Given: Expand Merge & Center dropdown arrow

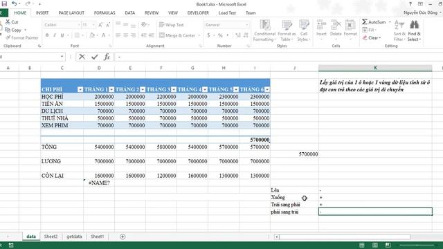Looking at the screenshot, I should [199, 35].
